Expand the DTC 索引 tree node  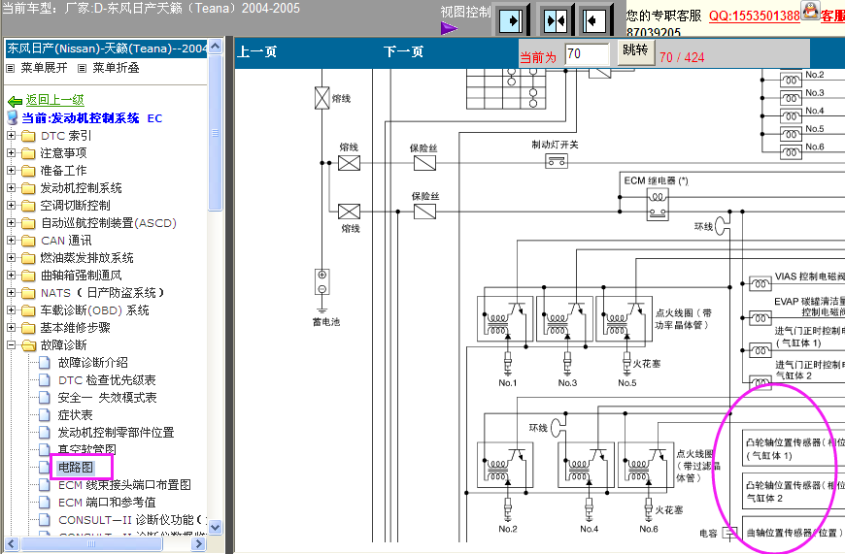click(11, 136)
